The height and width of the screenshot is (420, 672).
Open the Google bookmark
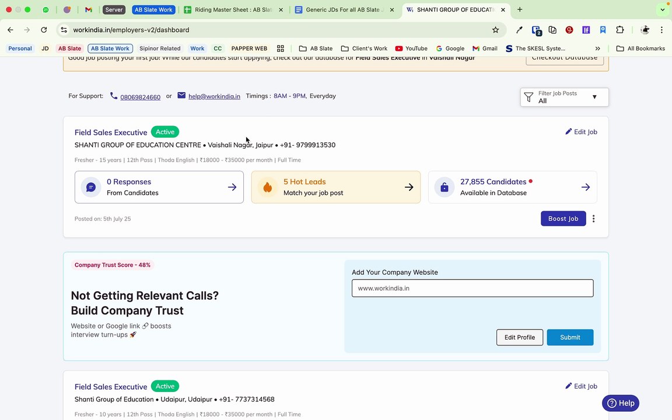click(450, 48)
